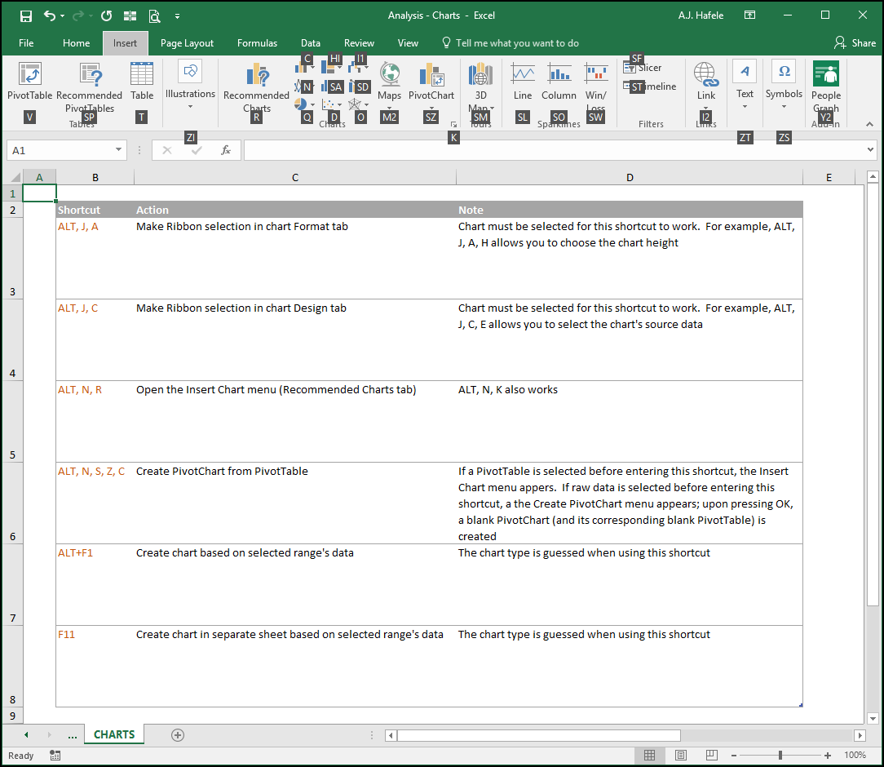Click the macro recording icon in status bar
Viewport: 884px width, 767px height.
[55, 755]
